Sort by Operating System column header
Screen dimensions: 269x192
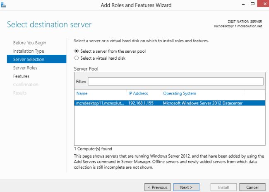pos(180,93)
